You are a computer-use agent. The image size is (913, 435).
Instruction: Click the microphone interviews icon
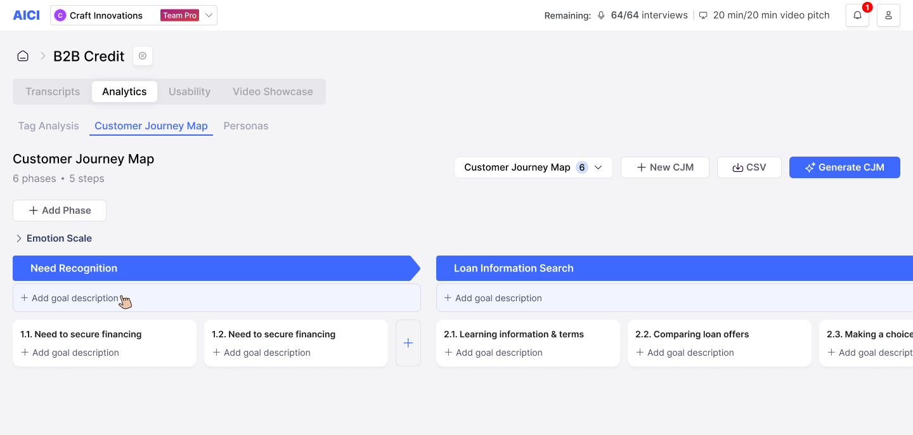(x=601, y=15)
